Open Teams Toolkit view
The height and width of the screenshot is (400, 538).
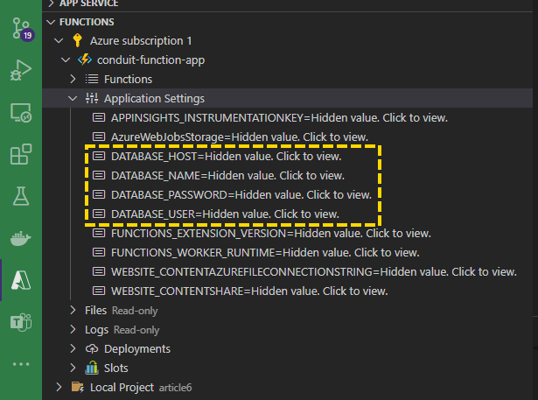(x=21, y=322)
